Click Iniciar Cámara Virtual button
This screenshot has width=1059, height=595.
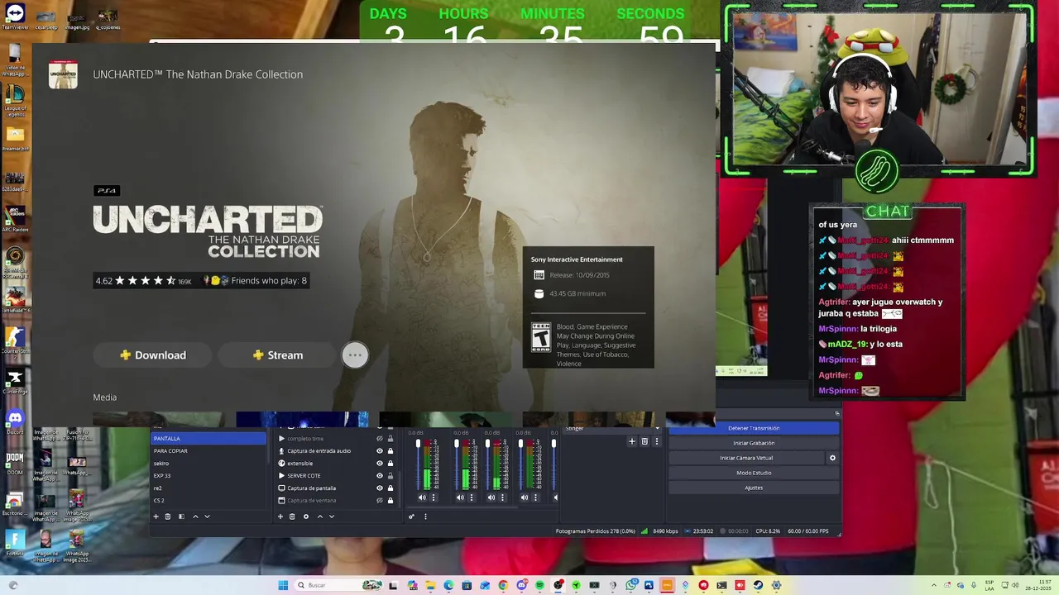coord(746,458)
